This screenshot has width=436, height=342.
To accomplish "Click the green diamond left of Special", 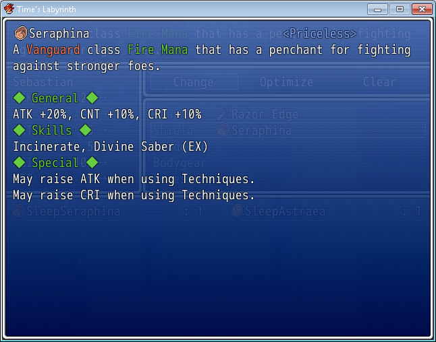I will point(20,163).
